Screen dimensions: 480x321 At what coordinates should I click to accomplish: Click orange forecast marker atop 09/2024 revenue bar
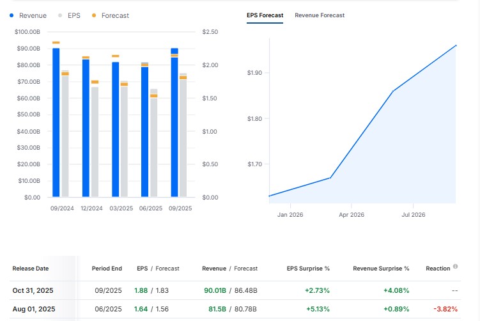pos(56,43)
